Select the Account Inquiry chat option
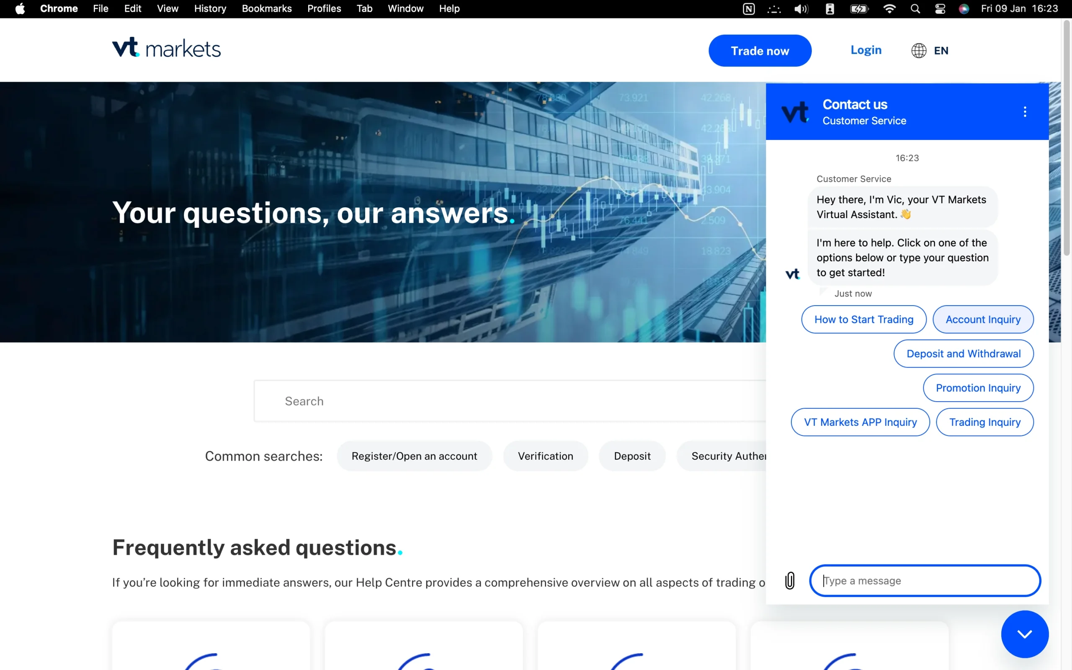Image resolution: width=1072 pixels, height=670 pixels. [x=982, y=320]
